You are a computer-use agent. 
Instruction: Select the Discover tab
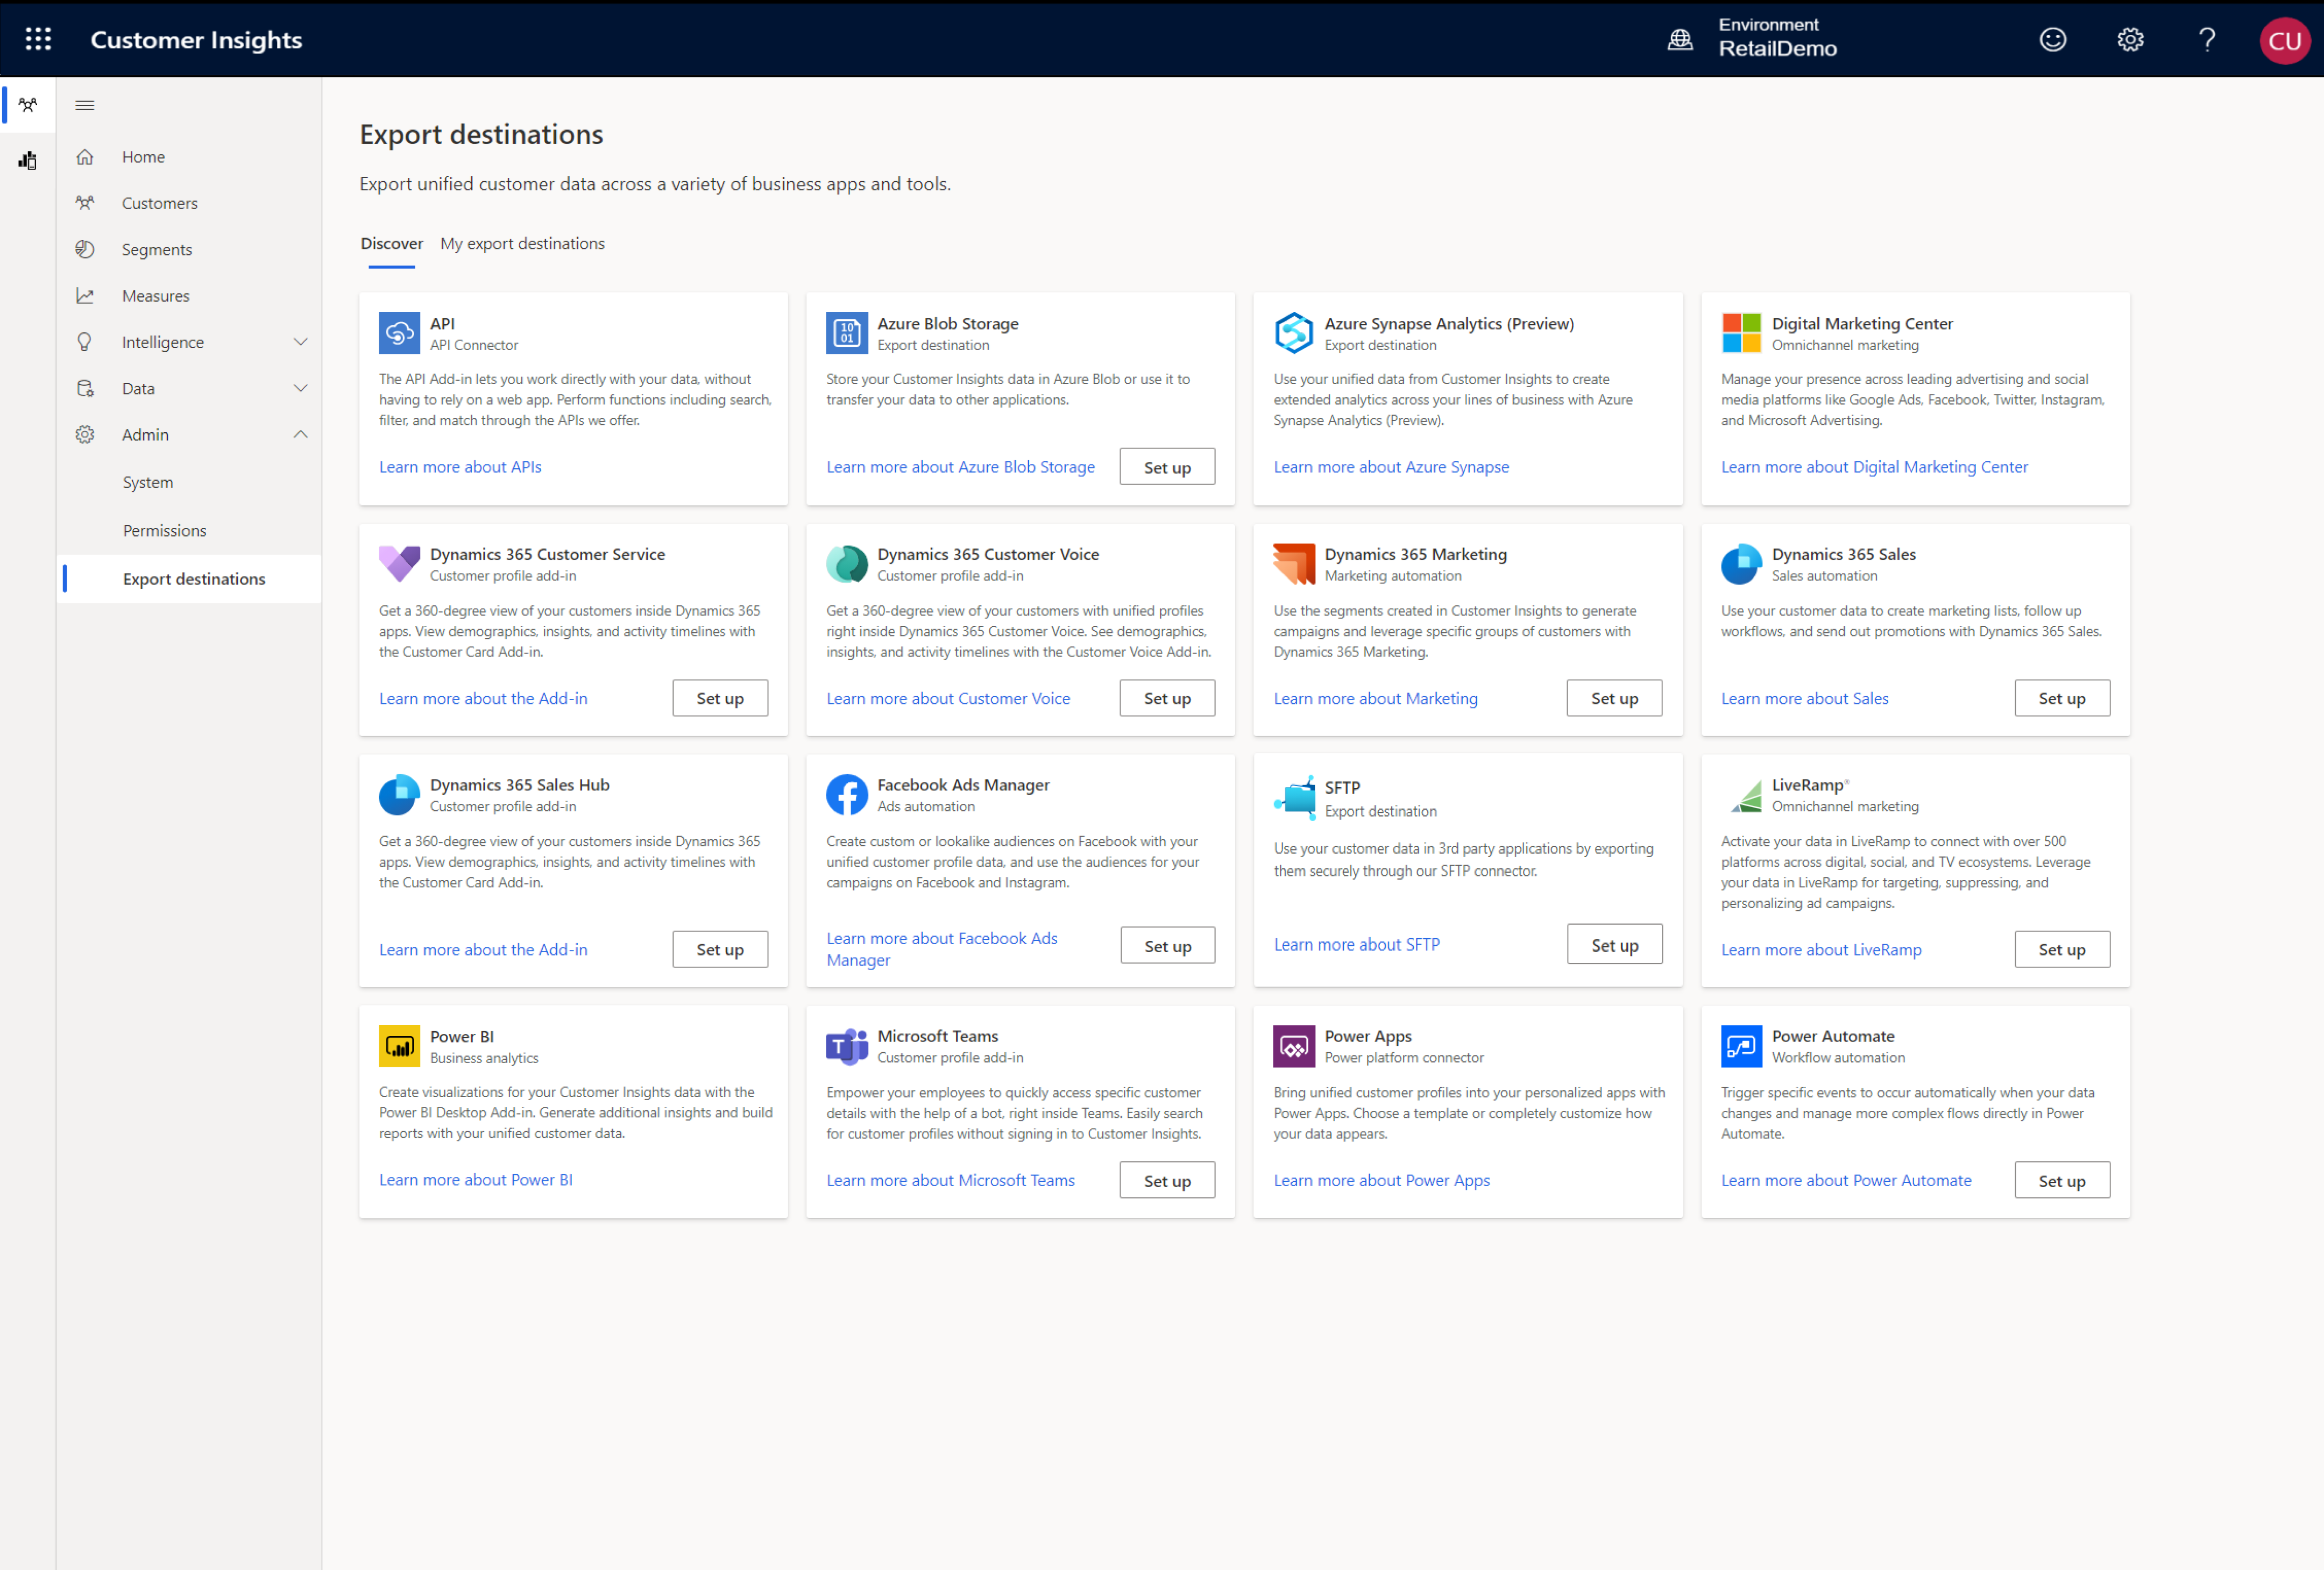(391, 243)
